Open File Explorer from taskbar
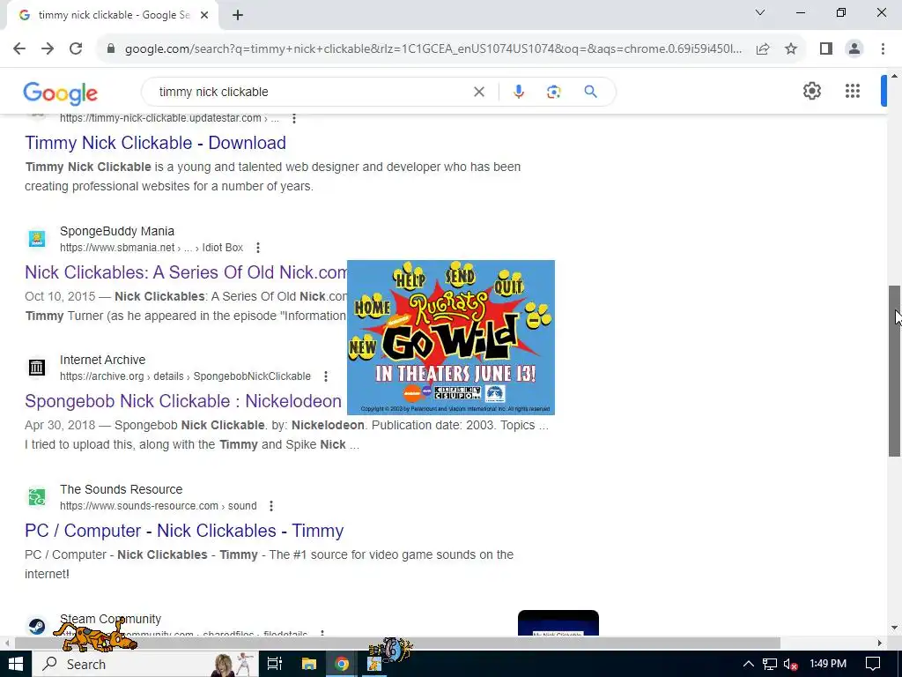 pos(309,664)
